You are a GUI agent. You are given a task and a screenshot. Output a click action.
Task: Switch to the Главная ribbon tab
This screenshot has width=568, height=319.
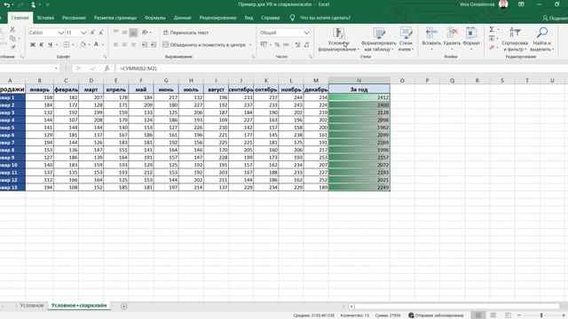tap(20, 18)
